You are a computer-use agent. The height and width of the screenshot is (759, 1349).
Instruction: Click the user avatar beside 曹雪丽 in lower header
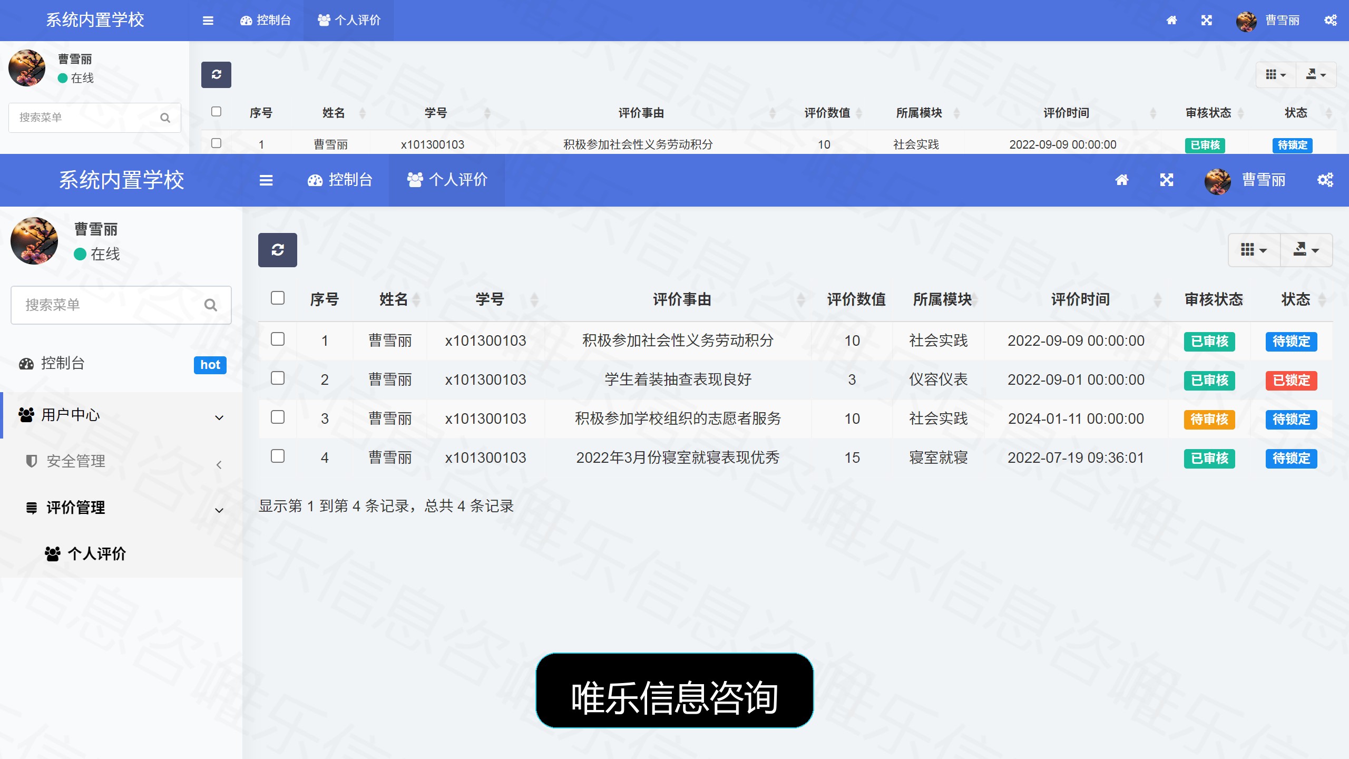tap(1218, 181)
